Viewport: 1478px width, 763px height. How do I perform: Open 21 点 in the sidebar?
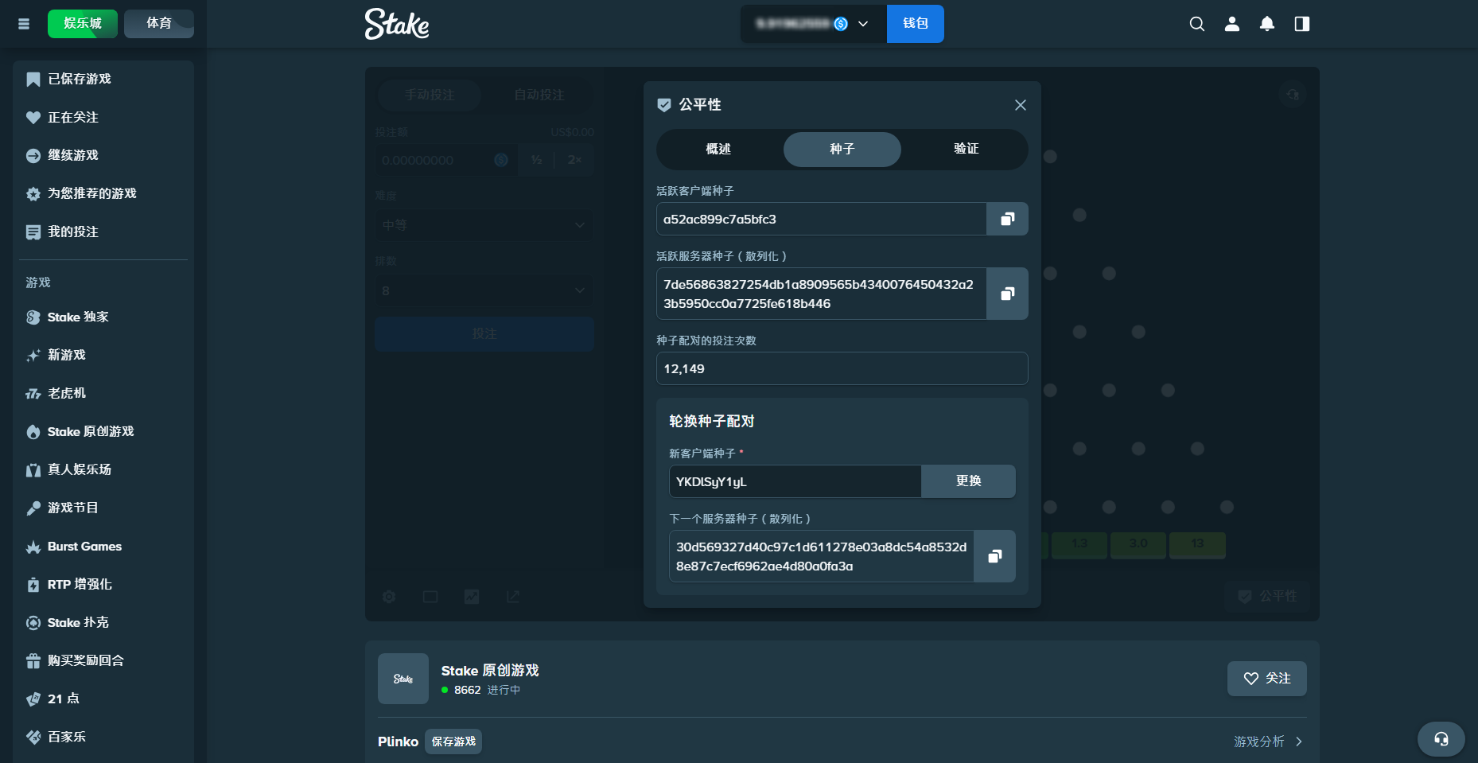point(103,699)
